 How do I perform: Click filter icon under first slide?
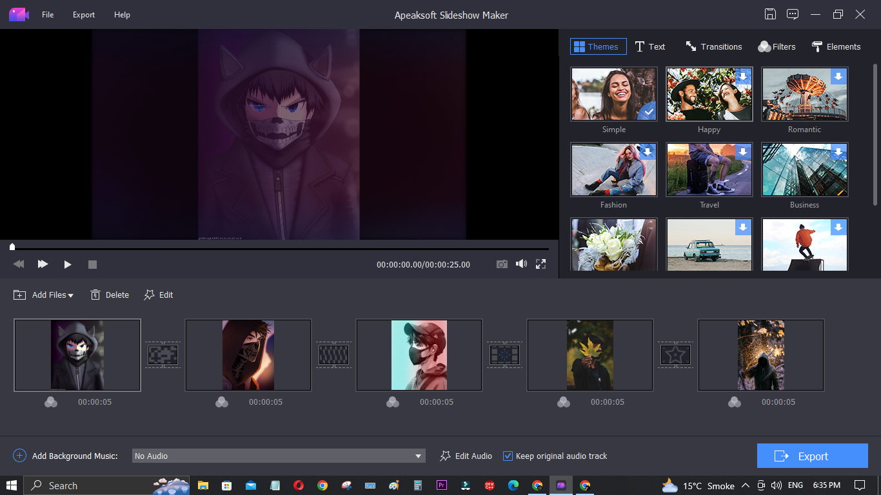[51, 402]
